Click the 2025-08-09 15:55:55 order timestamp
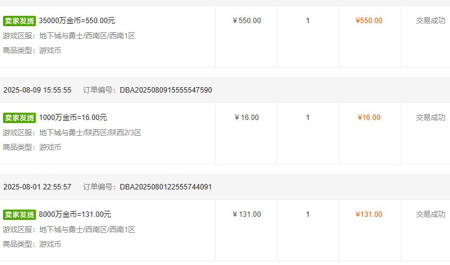This screenshot has width=450, height=265. click(x=37, y=90)
